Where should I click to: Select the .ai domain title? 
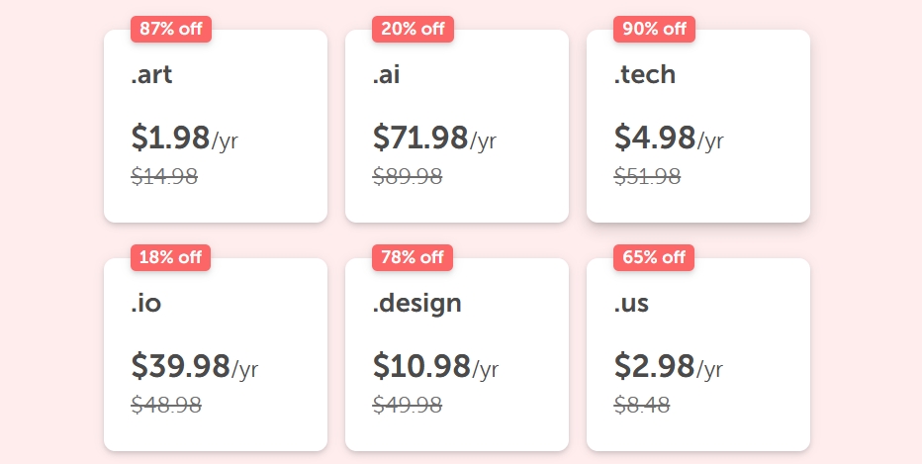pyautogui.click(x=387, y=74)
